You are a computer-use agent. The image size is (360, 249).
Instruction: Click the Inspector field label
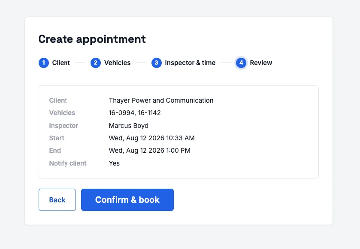64,126
